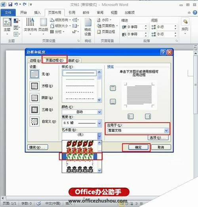This screenshot has height=207, width=198.
Task: Open the Page Setup dialog launcher
Action: [x=78, y=41]
